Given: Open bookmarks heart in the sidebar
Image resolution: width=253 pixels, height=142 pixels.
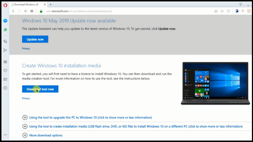Looking at the screenshot, I should coord(5,70).
